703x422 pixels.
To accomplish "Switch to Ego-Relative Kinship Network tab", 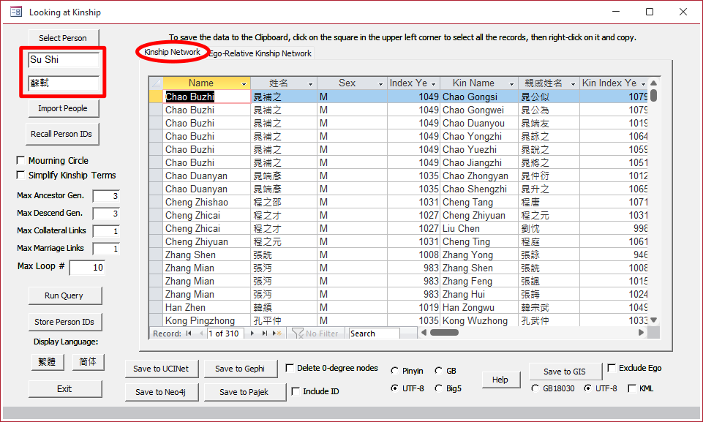I will click(260, 53).
